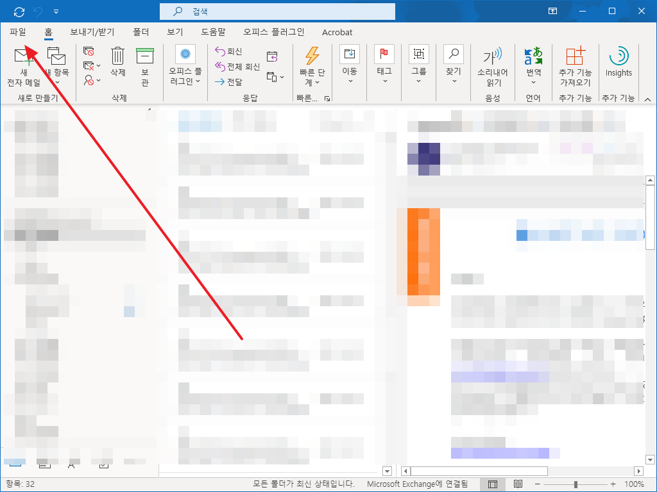
Task: Open the 태그 flag tags dropdown
Action: 384,64
